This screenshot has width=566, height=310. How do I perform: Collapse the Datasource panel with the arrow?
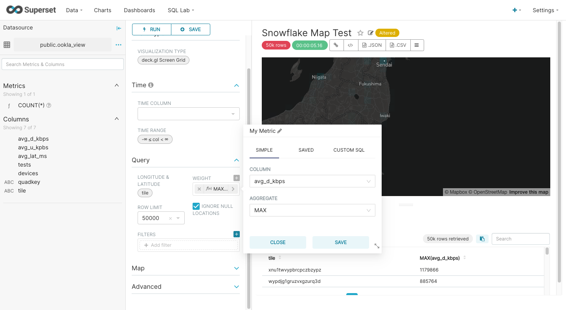click(119, 28)
